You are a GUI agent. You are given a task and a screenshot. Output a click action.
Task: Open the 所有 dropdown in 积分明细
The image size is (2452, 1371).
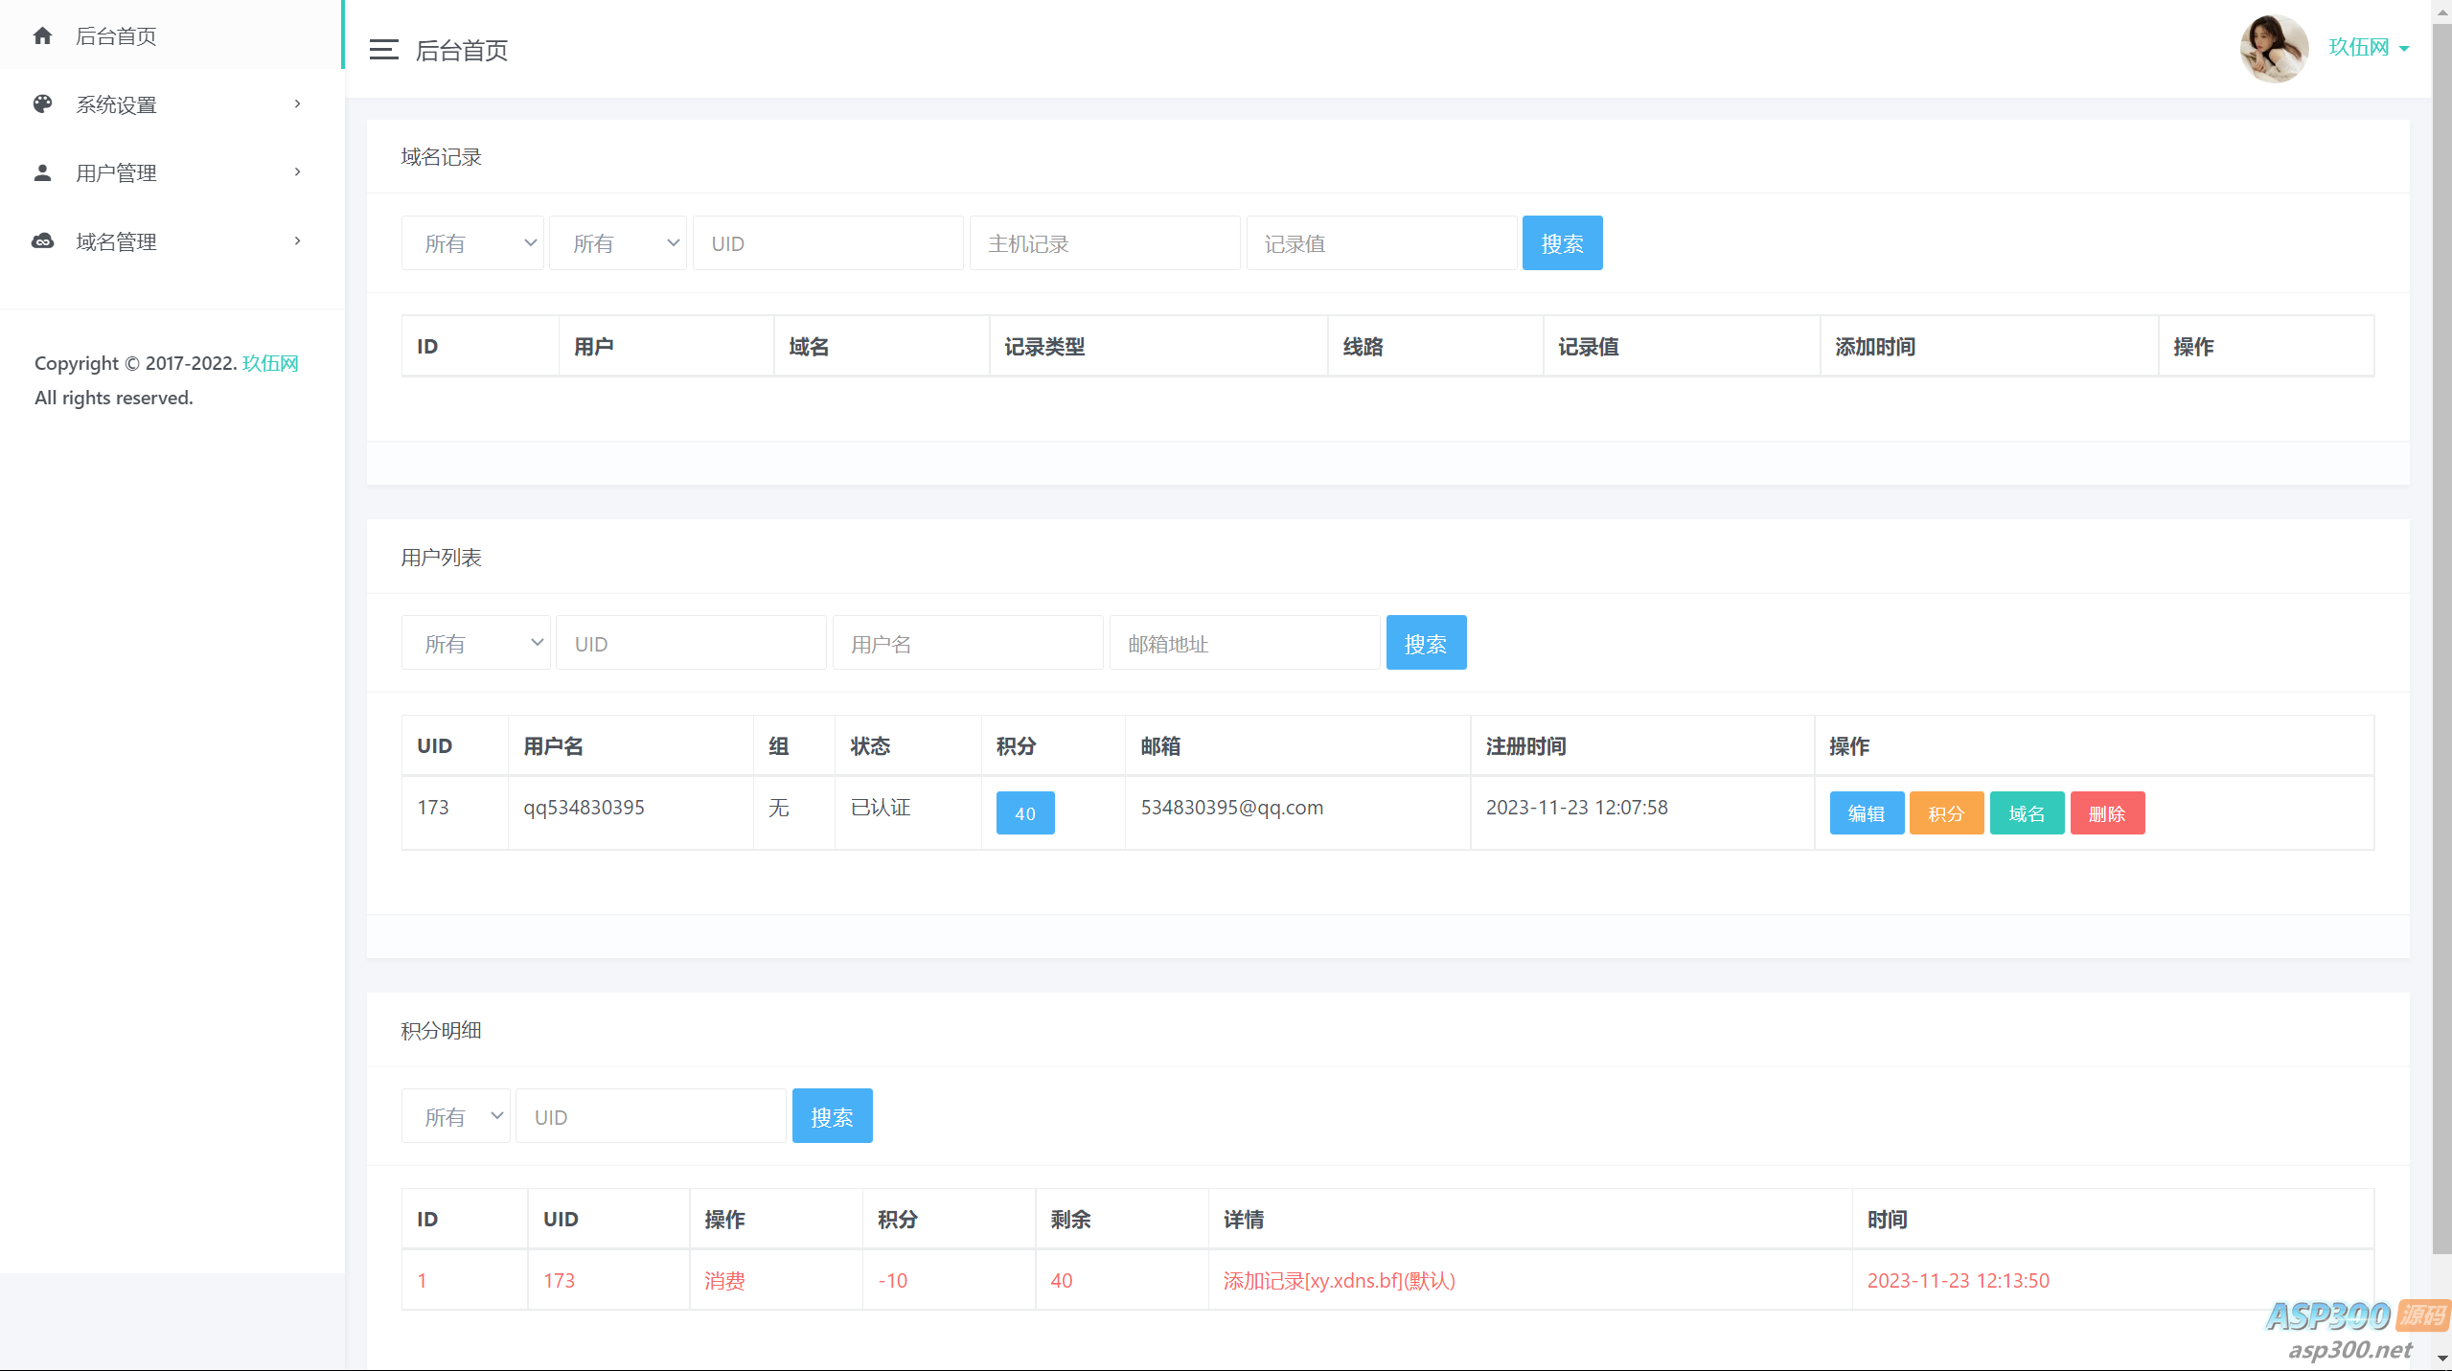(456, 1117)
